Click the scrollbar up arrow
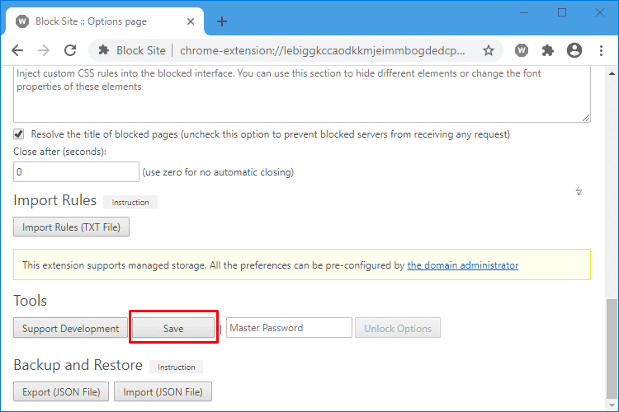619x412 pixels. click(x=612, y=73)
